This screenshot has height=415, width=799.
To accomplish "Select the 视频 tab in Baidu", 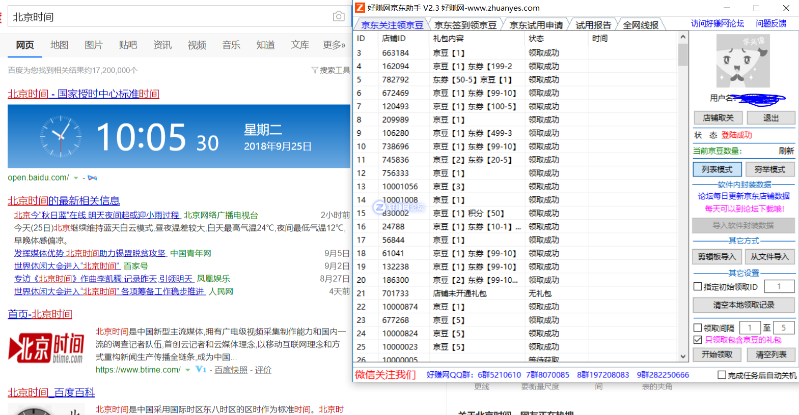I will click(x=197, y=45).
